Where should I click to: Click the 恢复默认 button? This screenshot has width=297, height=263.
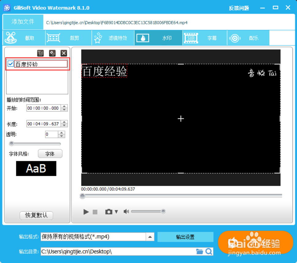click(36, 215)
